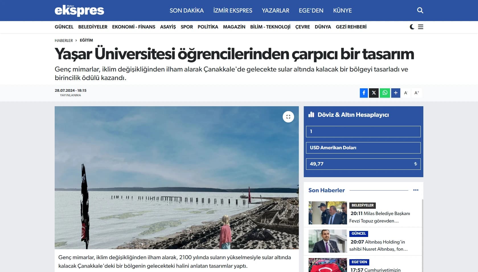This screenshot has width=478, height=272.
Task: Select the BELEDİYELER category
Action: click(x=93, y=27)
